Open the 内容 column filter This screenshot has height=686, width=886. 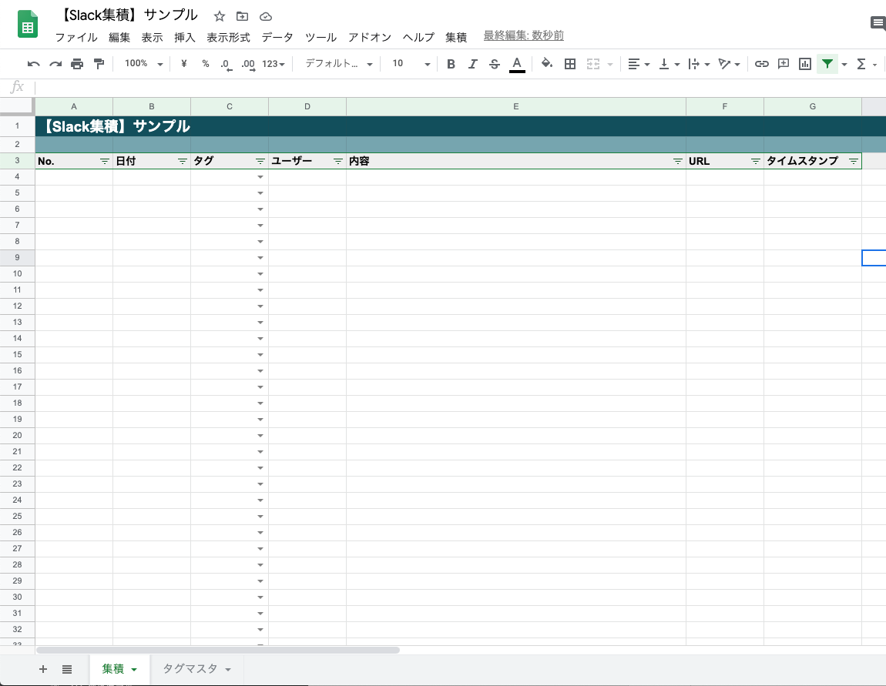click(677, 162)
